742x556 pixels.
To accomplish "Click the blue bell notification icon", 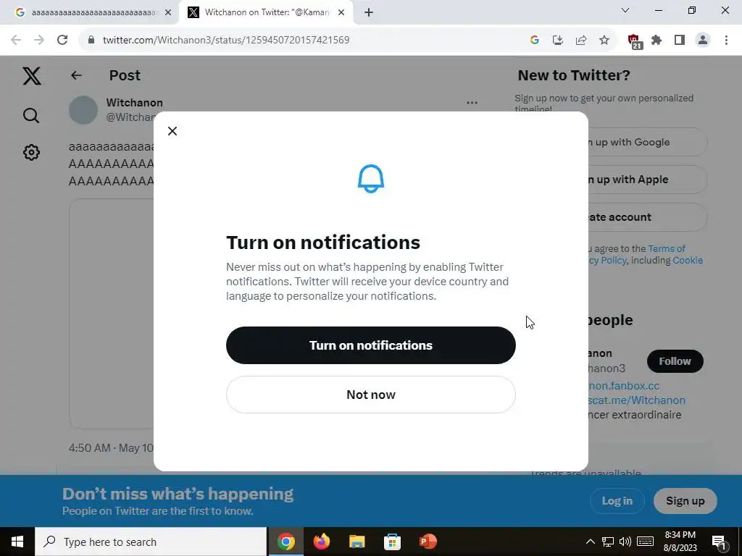I will 370,179.
